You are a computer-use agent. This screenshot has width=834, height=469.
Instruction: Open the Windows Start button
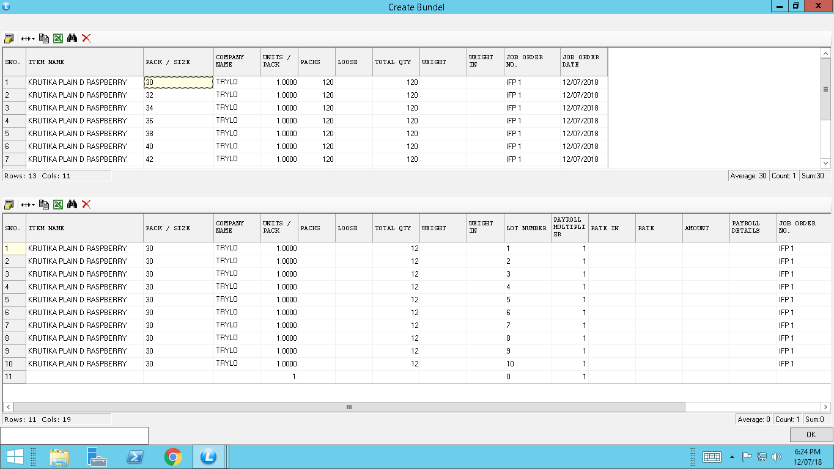15,457
